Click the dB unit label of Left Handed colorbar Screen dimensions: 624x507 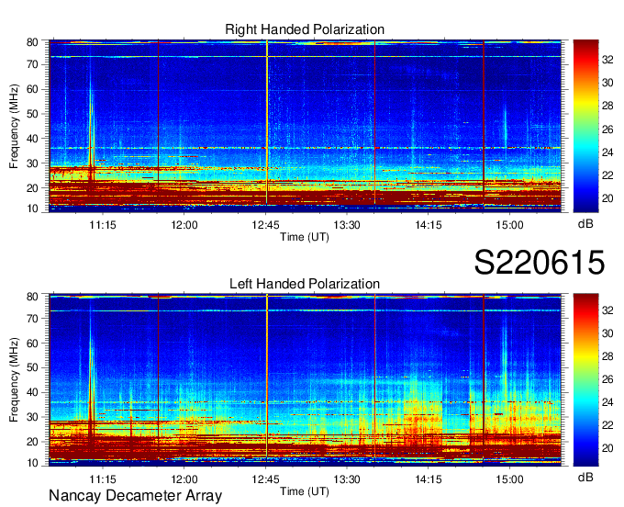click(x=585, y=477)
